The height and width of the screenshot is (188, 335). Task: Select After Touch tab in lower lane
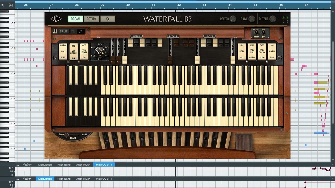pyautogui.click(x=83, y=179)
